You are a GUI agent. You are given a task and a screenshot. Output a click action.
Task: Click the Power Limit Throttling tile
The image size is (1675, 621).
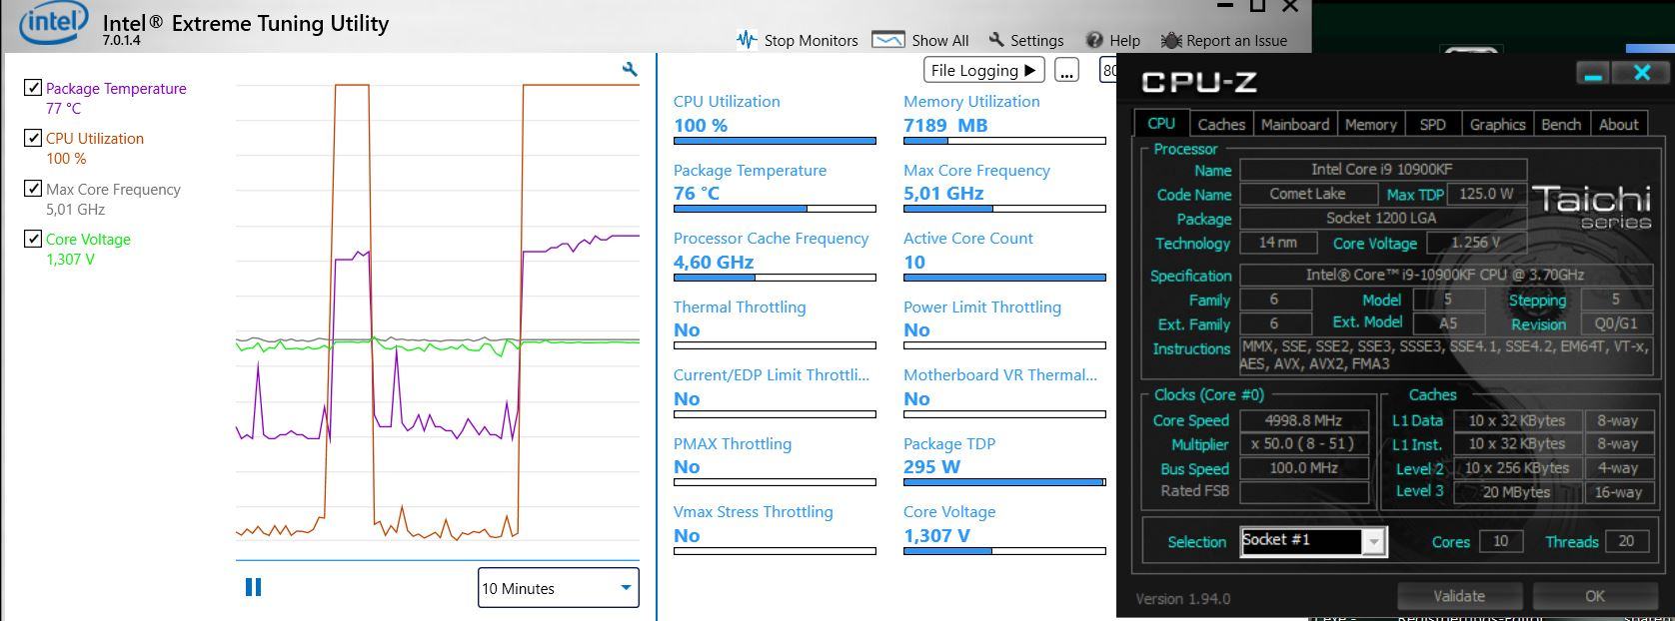[1004, 323]
